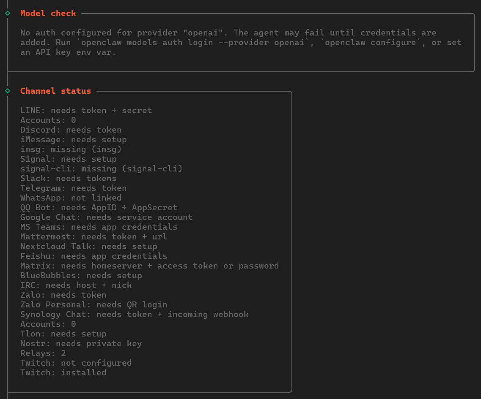Click the Telegram needs token line
The width and height of the screenshot is (481, 399).
(x=74, y=188)
